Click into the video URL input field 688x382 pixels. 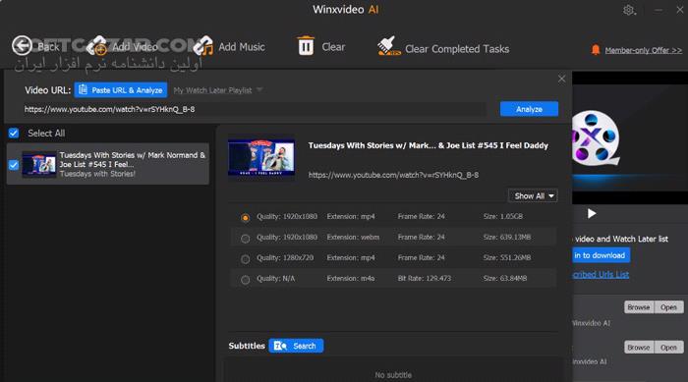255,109
